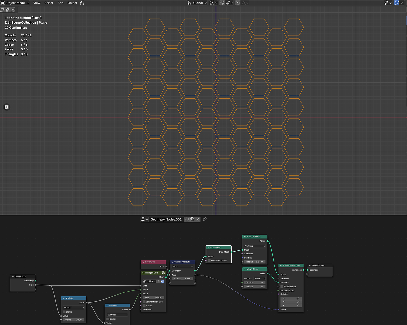Select the Set mode selection icon
Image resolution: width=407 pixels, height=325 pixels.
tap(3, 10)
